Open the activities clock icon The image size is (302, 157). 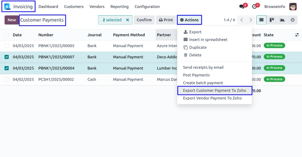click(x=254, y=7)
